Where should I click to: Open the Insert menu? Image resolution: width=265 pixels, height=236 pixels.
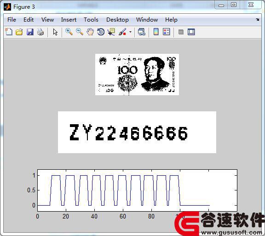69,20
